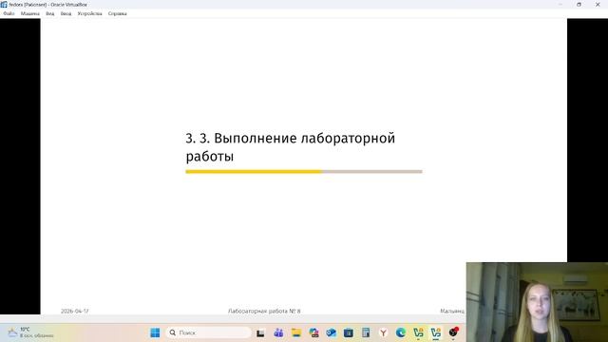Open the Устройства menu
This screenshot has height=342, width=608.
(89, 13)
